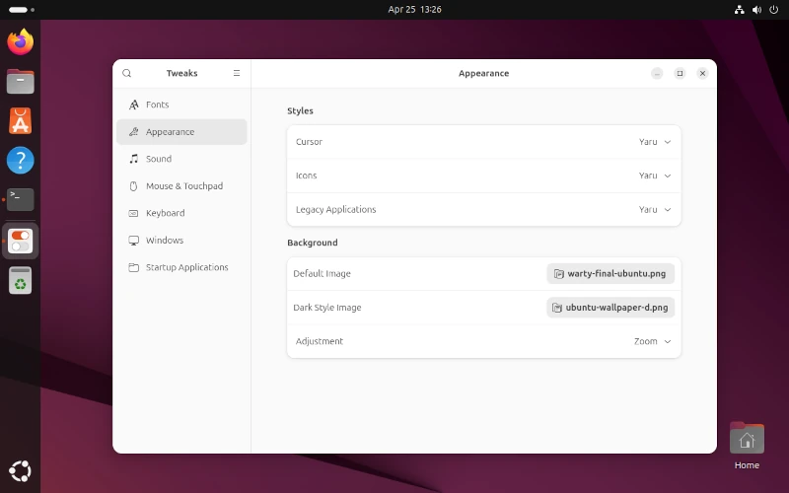The height and width of the screenshot is (493, 789).
Task: Click the Background section heading
Action: coord(312,243)
